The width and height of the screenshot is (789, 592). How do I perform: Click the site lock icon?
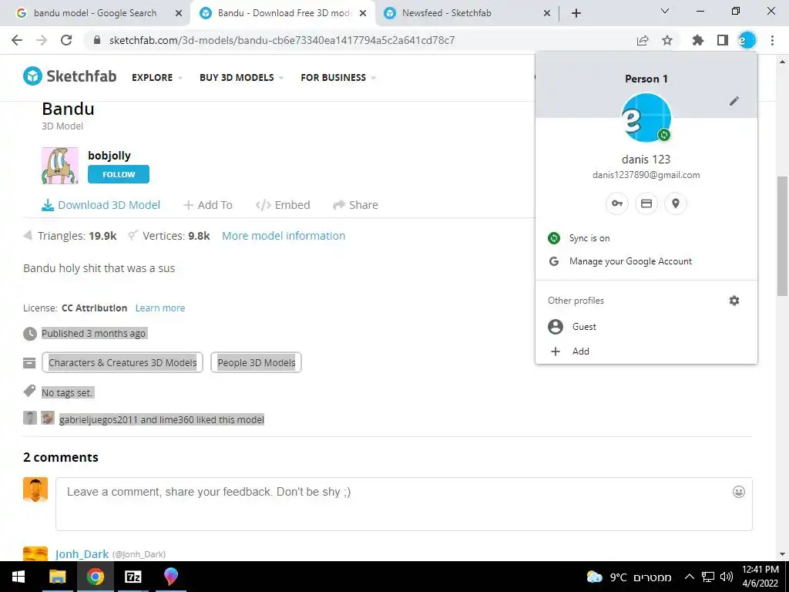coord(98,40)
